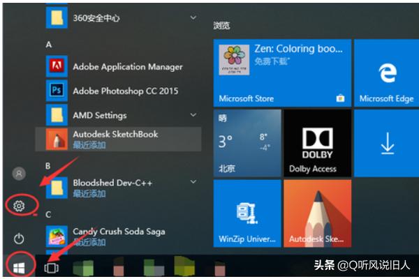Screen dimensions: 419x279
Task: Open Adobe Application Manager entry text
Action: pyautogui.click(x=128, y=67)
